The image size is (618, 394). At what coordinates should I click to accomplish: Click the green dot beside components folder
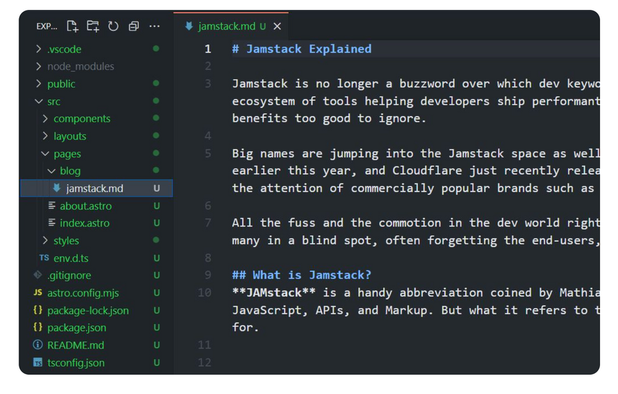[155, 118]
